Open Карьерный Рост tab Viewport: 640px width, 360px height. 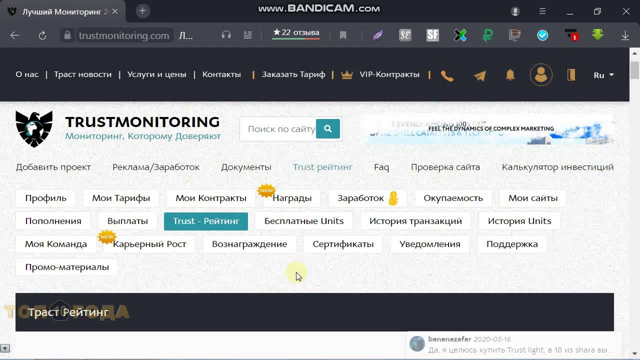pos(149,244)
